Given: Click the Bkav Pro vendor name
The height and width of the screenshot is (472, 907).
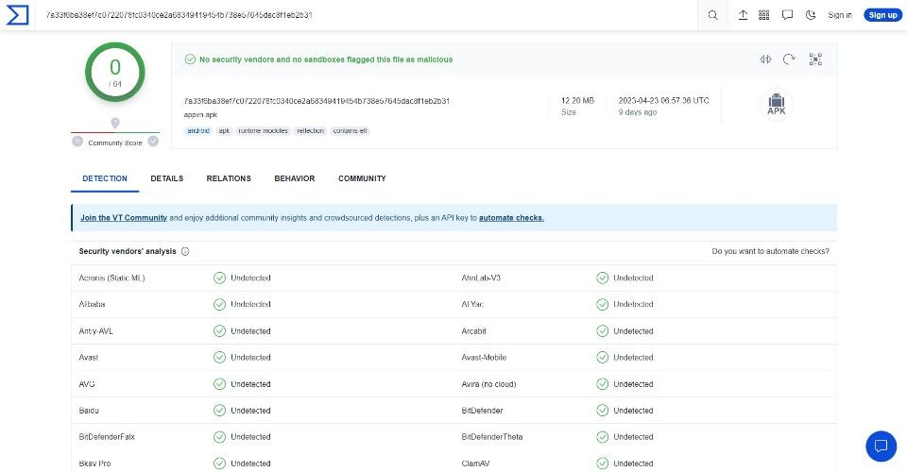Looking at the screenshot, I should 94,464.
